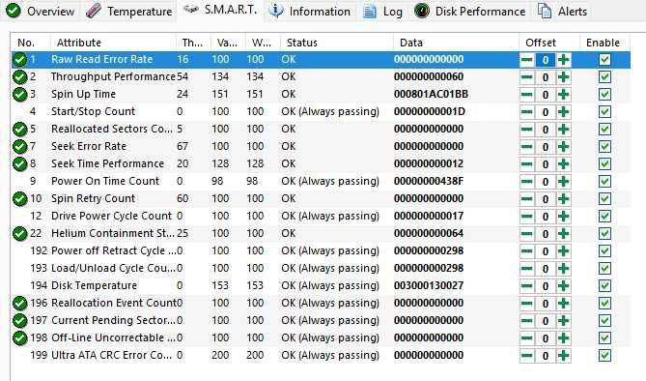The width and height of the screenshot is (646, 381).
Task: Open the Information tab
Action: 309,12
